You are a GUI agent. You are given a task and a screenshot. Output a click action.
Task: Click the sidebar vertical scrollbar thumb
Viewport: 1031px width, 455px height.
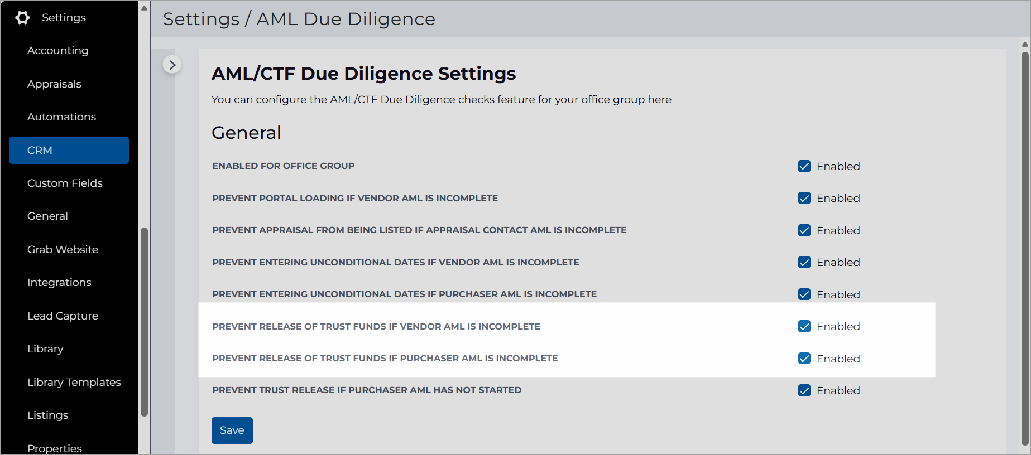pos(144,322)
